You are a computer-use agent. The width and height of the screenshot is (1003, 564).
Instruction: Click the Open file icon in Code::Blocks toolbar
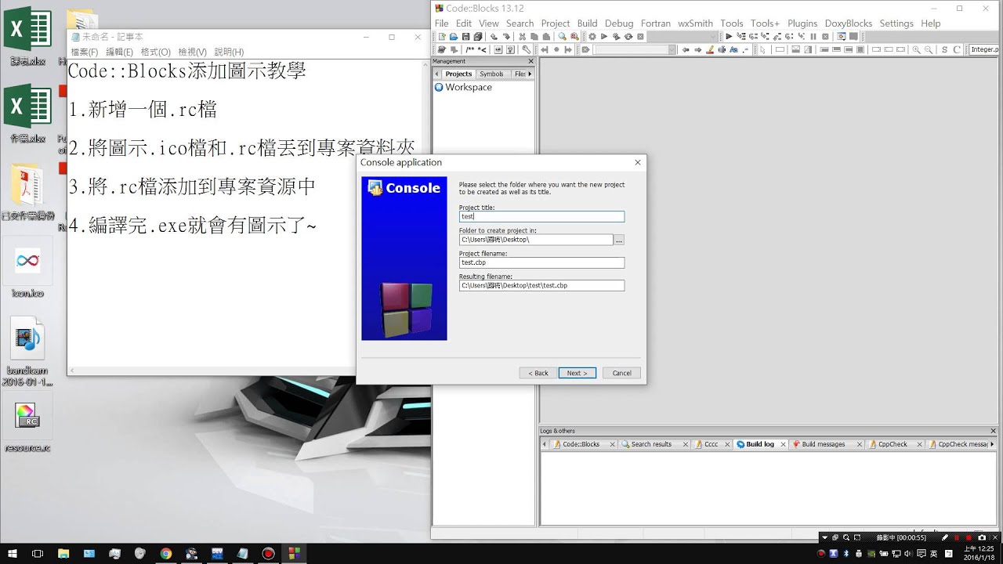click(454, 36)
